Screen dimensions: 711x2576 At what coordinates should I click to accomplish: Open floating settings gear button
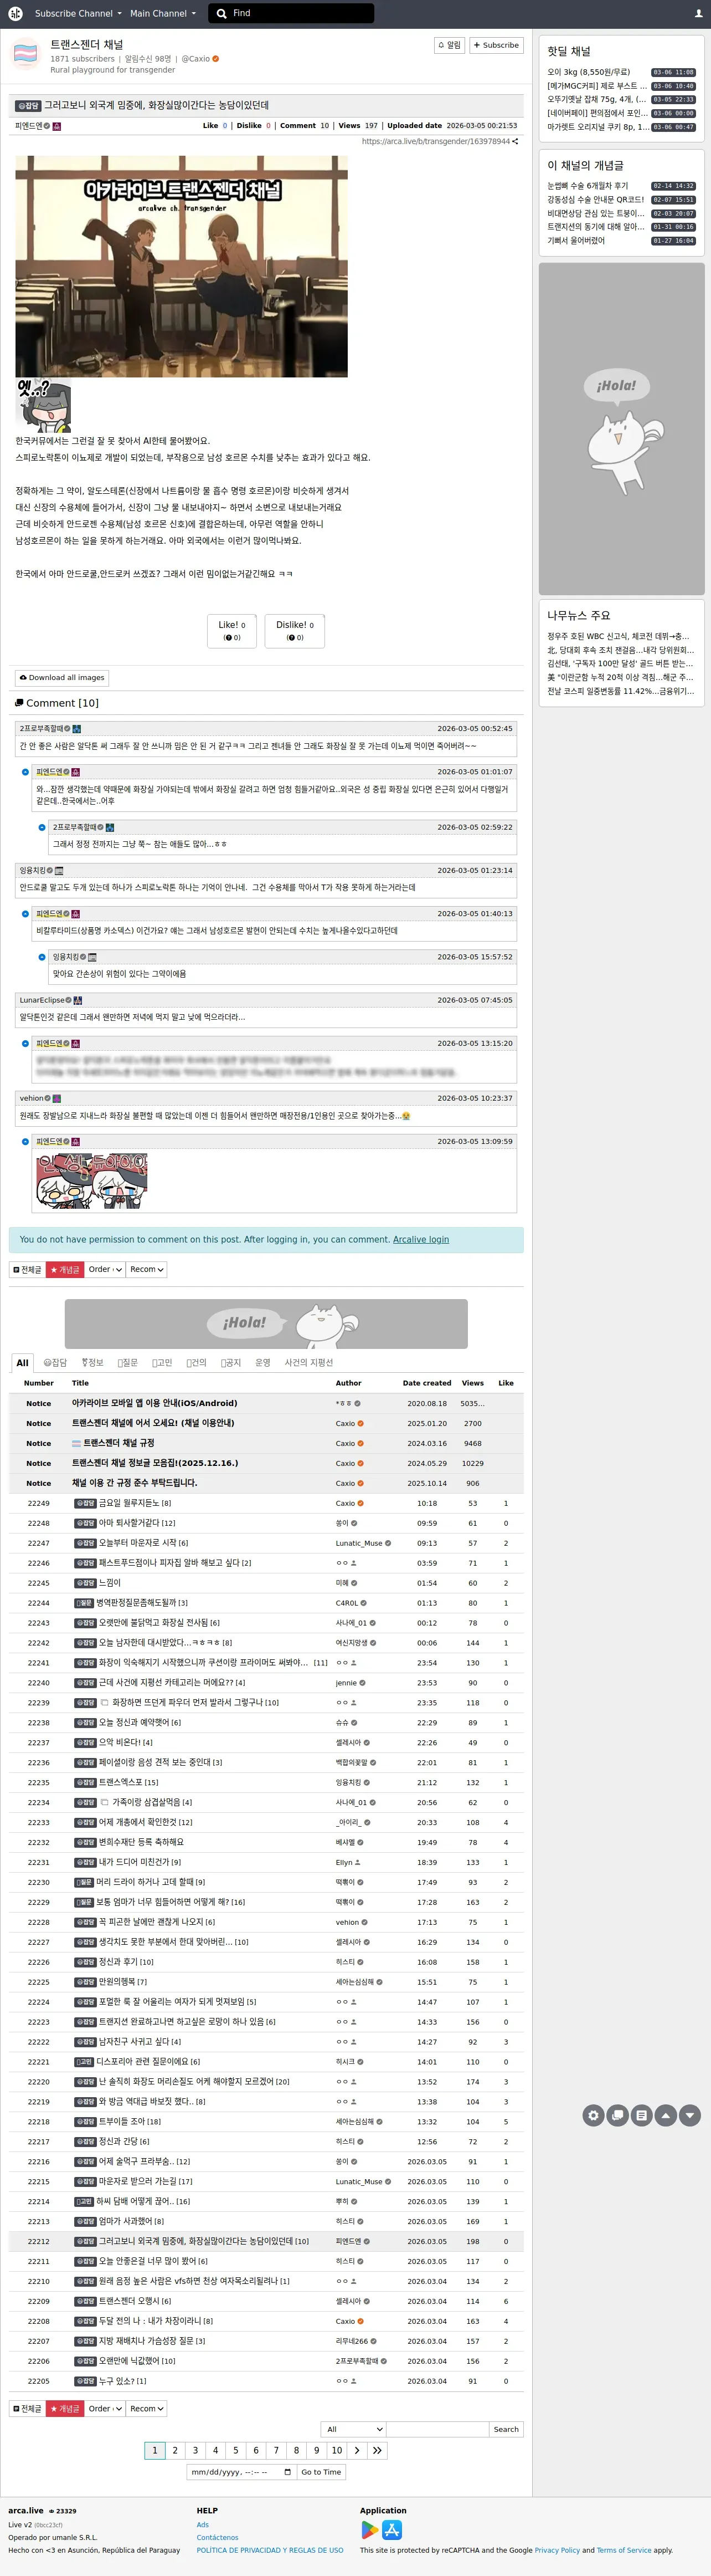(x=594, y=2114)
